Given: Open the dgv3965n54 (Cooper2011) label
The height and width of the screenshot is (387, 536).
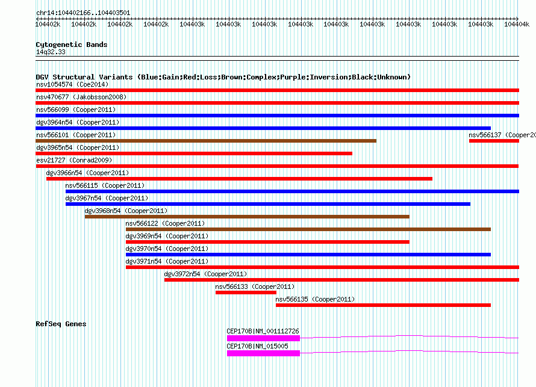Looking at the screenshot, I should [x=78, y=147].
